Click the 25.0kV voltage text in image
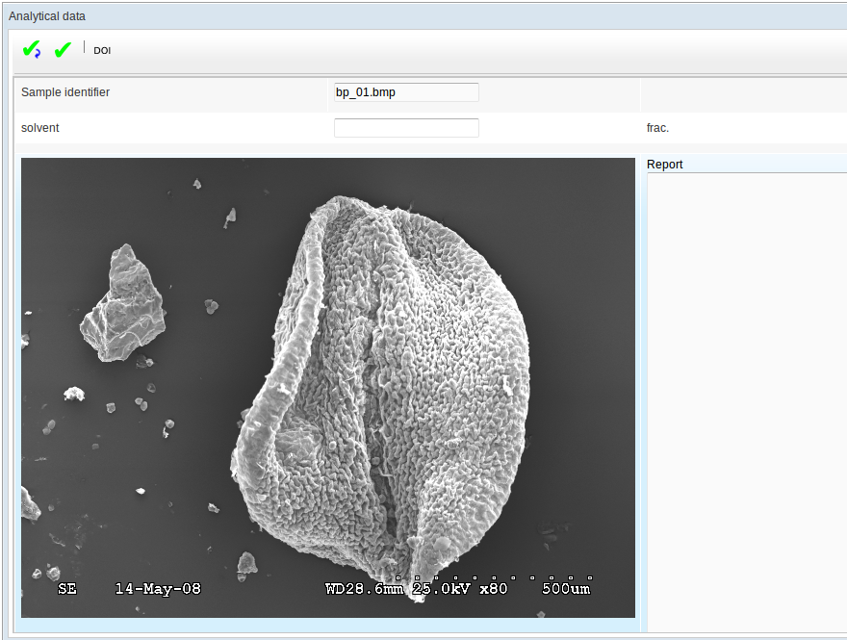The width and height of the screenshot is (847, 640). (x=440, y=588)
